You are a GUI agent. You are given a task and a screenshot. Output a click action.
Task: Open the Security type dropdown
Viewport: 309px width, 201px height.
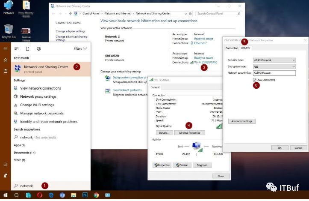pyautogui.click(x=274, y=60)
